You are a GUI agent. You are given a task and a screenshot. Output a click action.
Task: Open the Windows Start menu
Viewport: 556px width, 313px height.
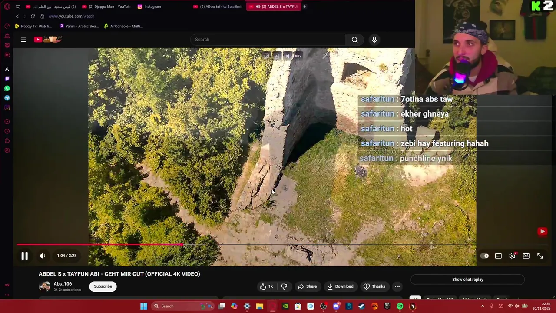(144, 306)
